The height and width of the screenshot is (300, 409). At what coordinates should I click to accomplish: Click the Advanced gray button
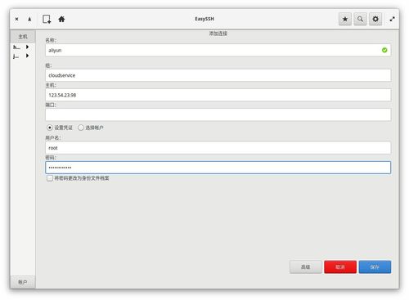pos(306,266)
